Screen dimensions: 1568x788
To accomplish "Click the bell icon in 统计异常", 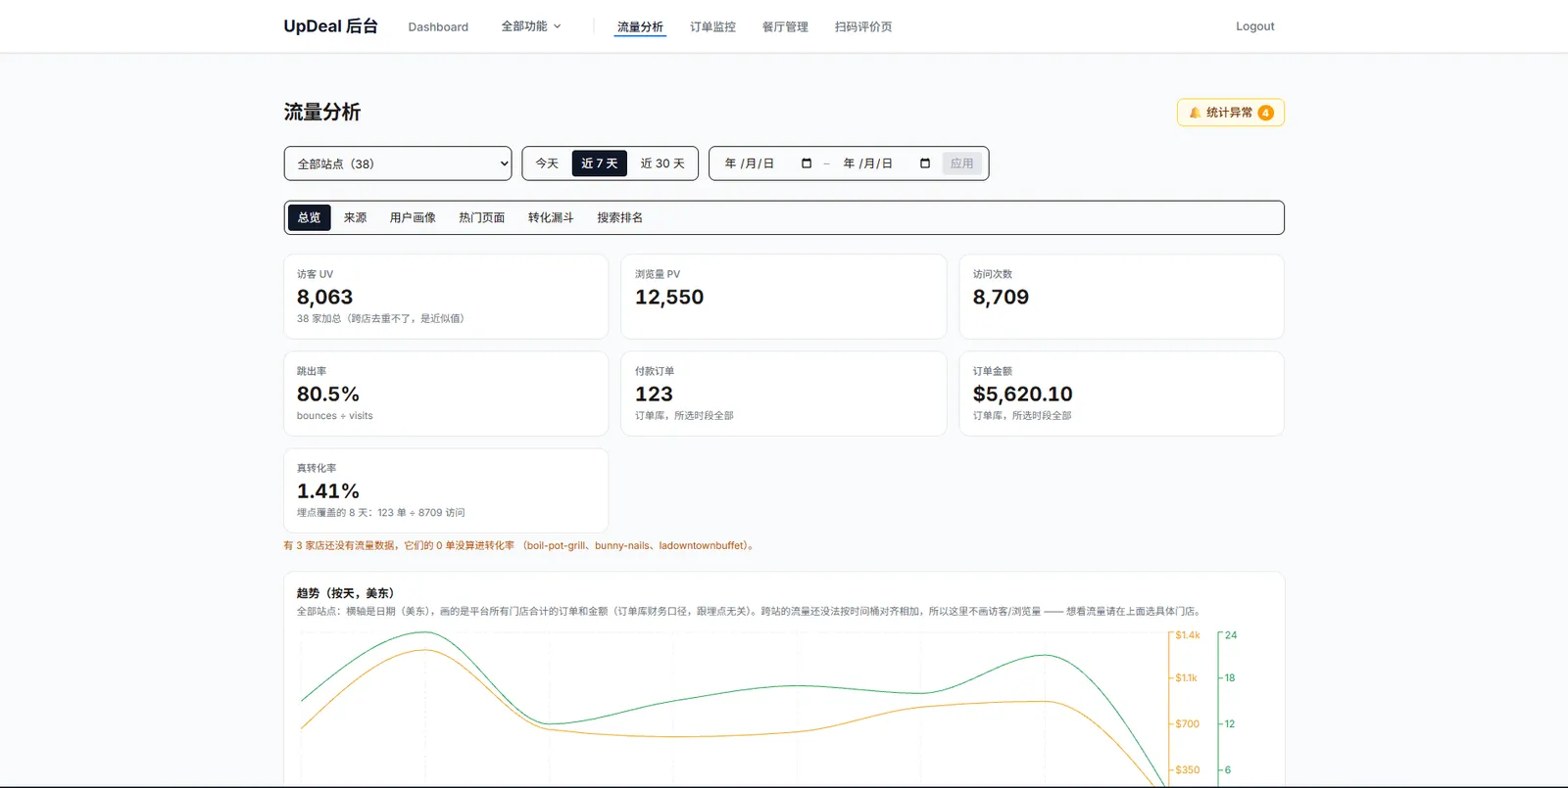I will tap(1195, 113).
